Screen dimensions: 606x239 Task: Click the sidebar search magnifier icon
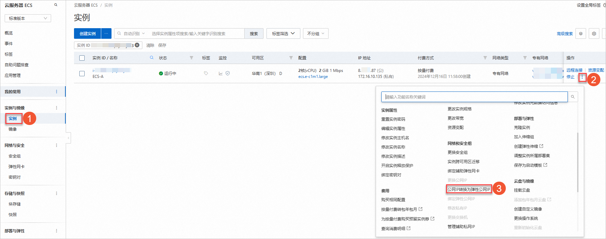coord(56,5)
